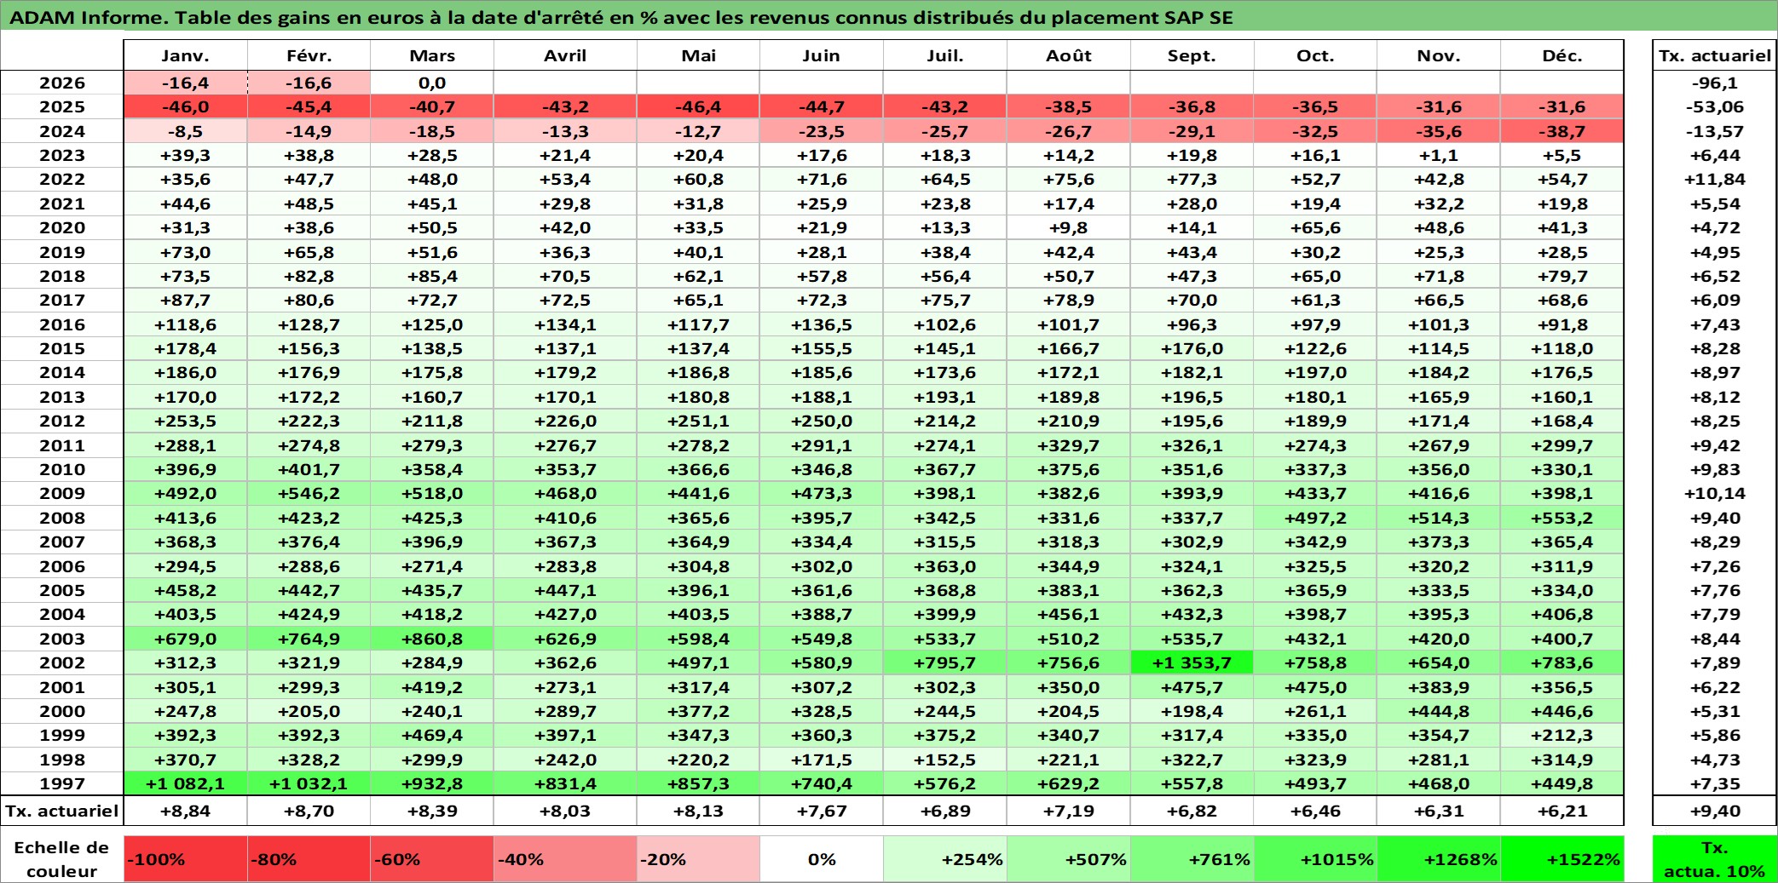Select the '+497,2' October 2008 cell
This screenshot has width=1778, height=883.
[x=1315, y=518]
